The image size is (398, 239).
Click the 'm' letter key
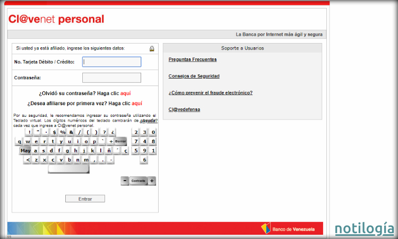(86, 160)
